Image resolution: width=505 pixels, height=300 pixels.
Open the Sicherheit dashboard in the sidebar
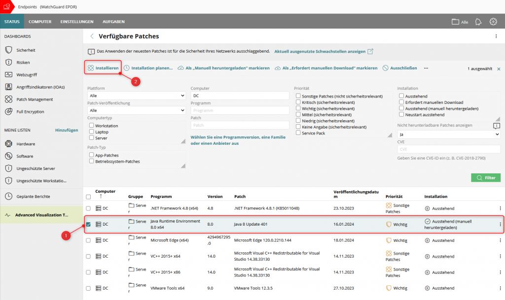[31, 49]
